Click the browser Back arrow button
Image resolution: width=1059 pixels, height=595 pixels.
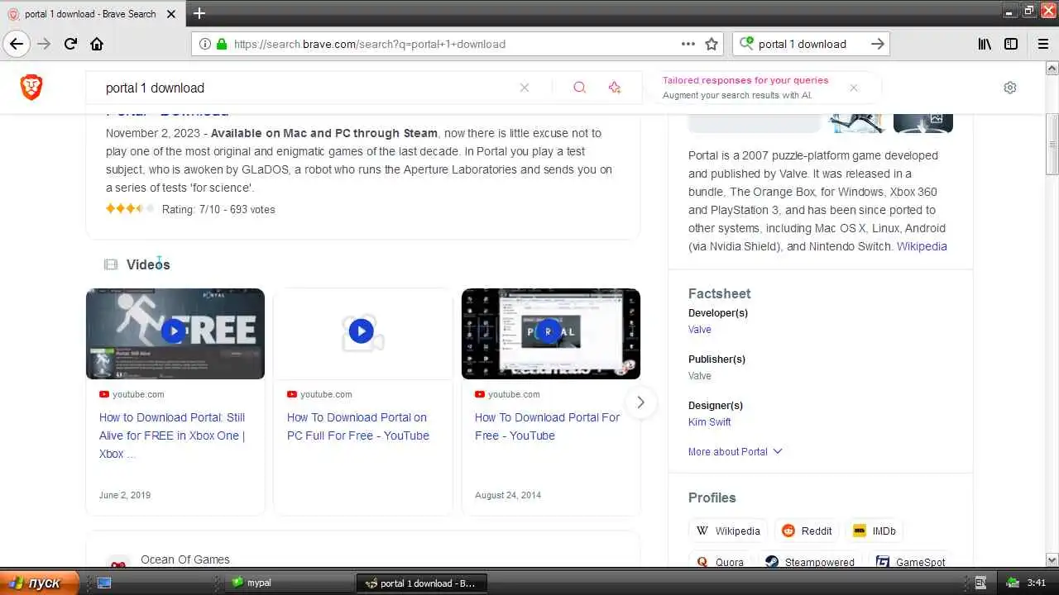tap(17, 44)
